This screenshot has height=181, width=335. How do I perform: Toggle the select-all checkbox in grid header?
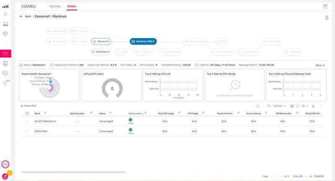(x=27, y=114)
